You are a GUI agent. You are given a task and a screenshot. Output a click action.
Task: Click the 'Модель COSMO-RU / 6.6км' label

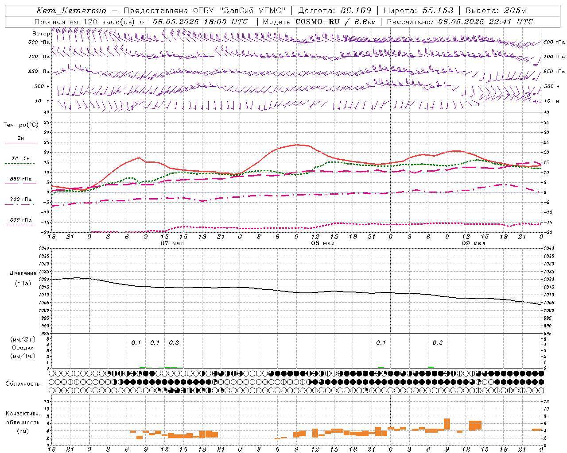[319, 22]
